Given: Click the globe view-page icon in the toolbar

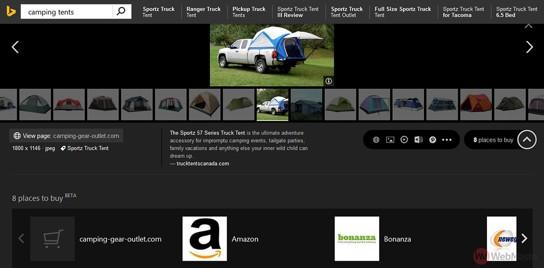Looking at the screenshot, I should (x=376, y=140).
